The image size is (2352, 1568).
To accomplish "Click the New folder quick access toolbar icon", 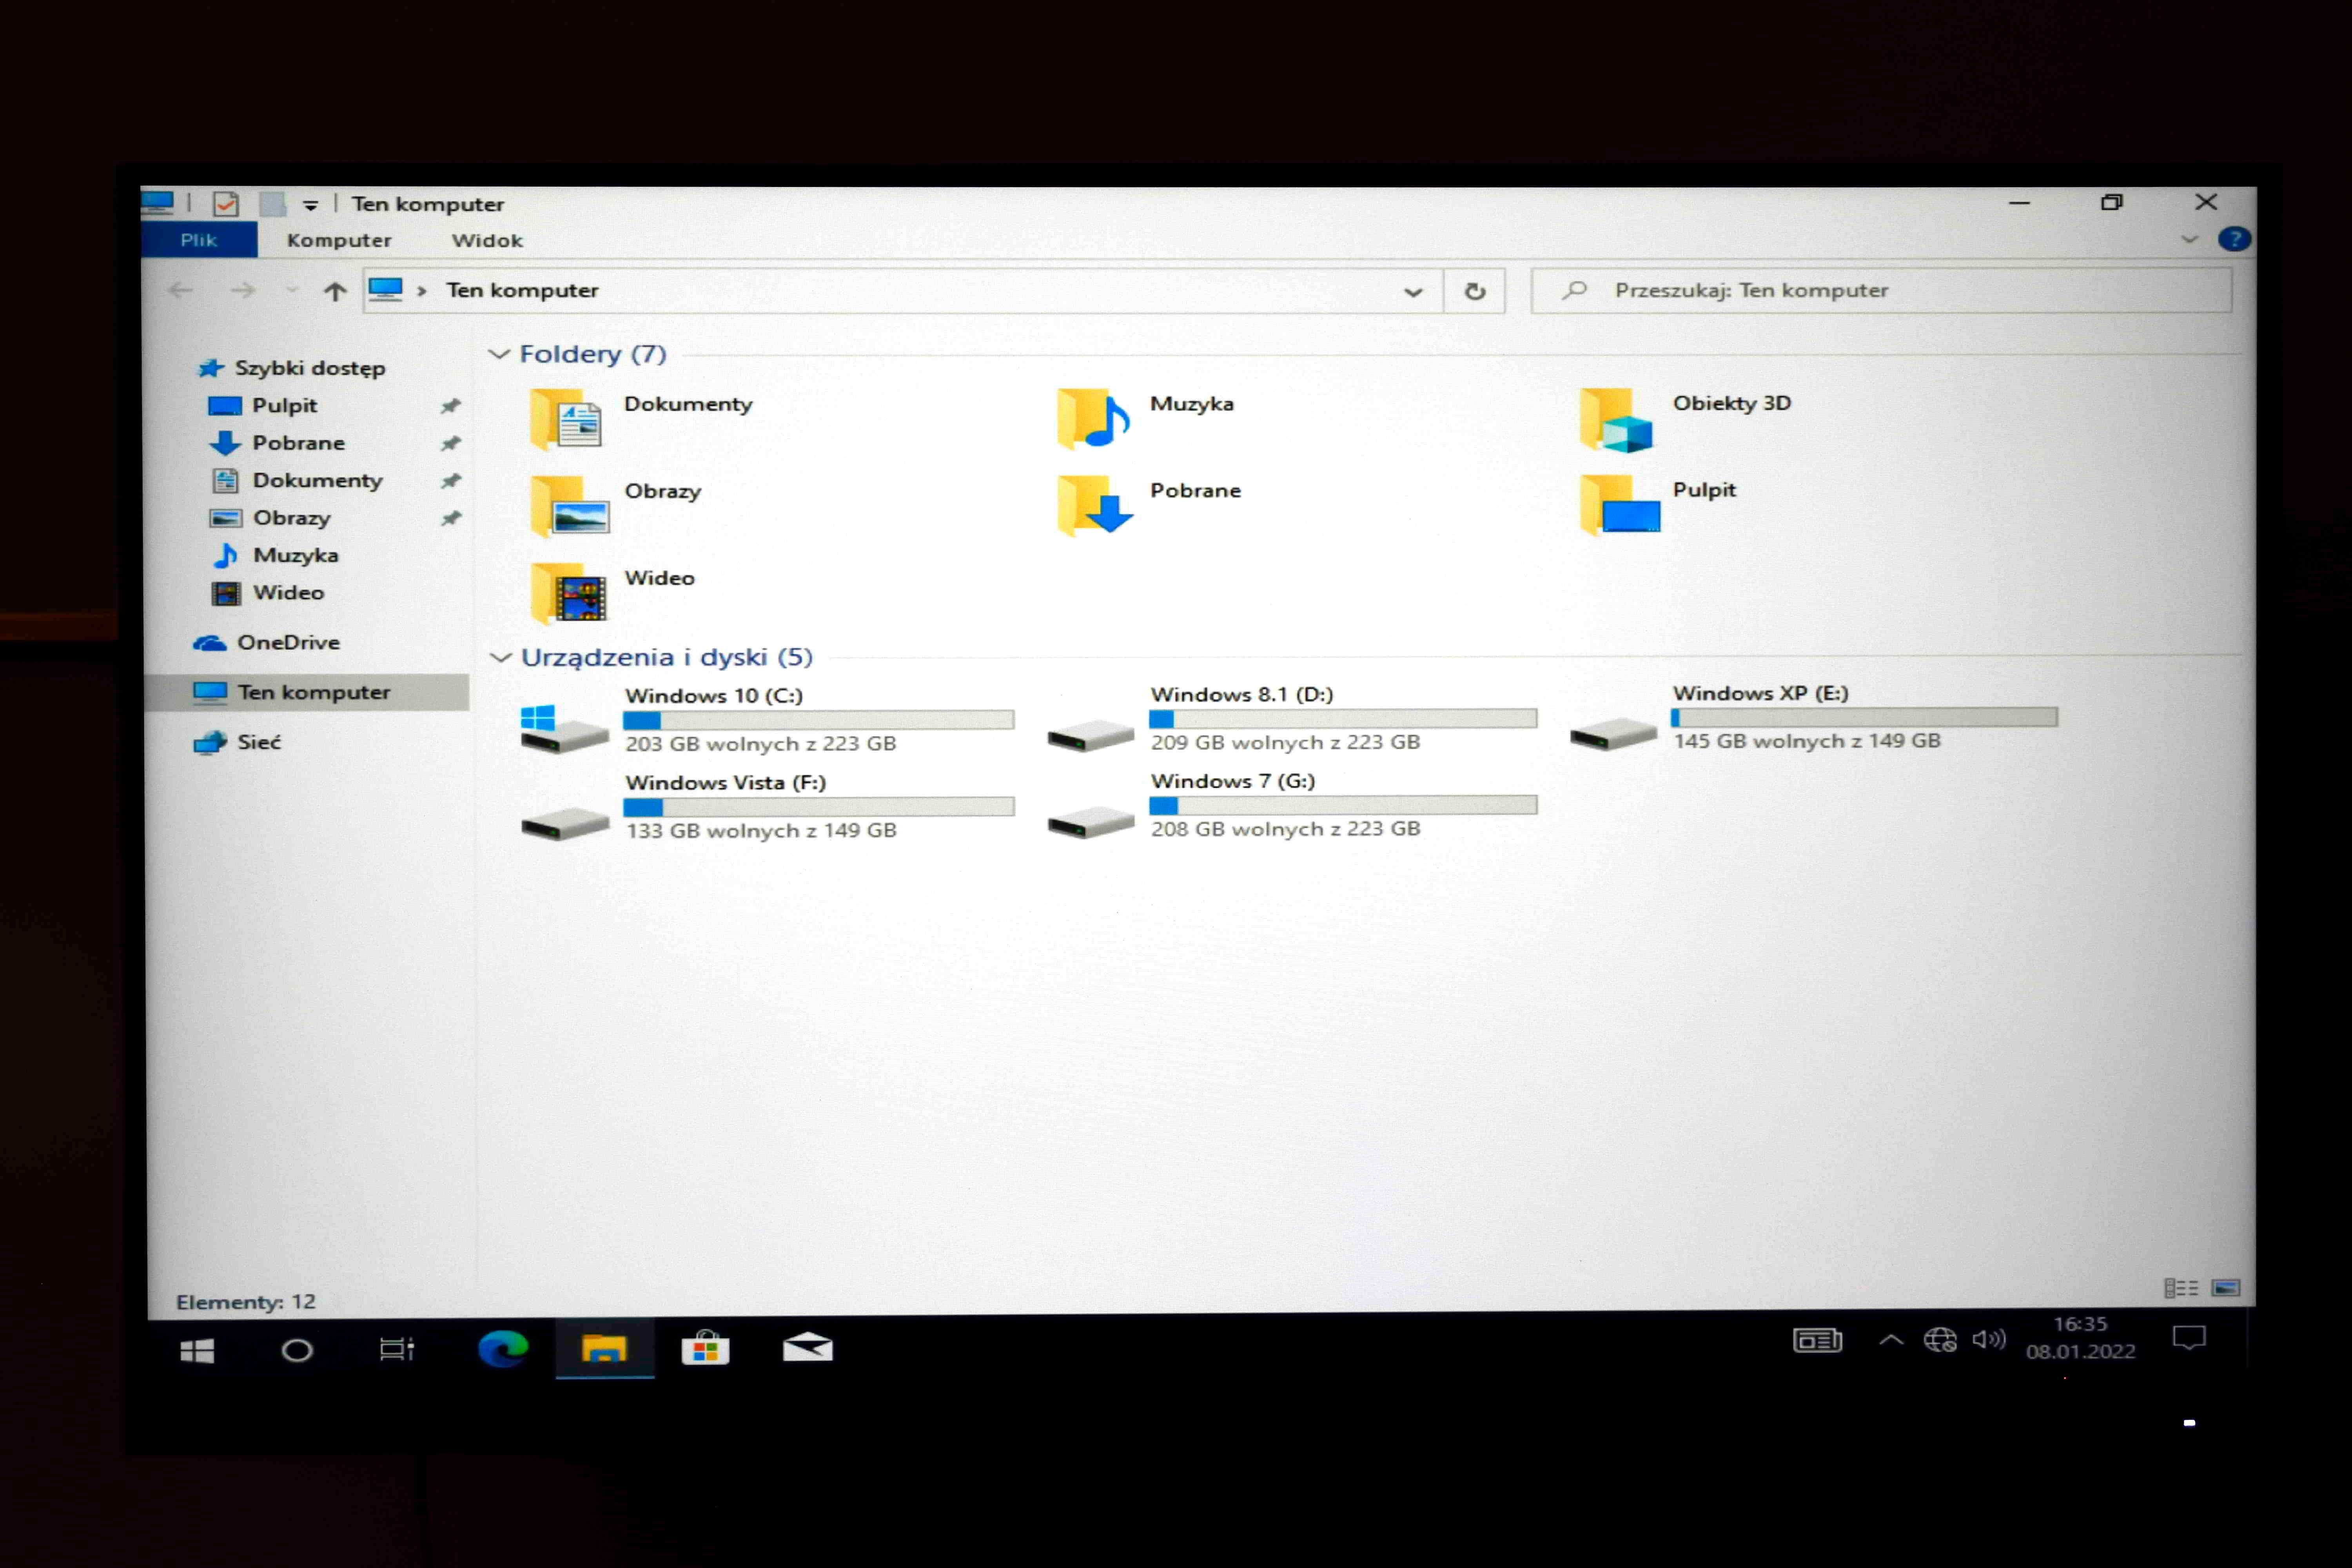I will 272,204.
